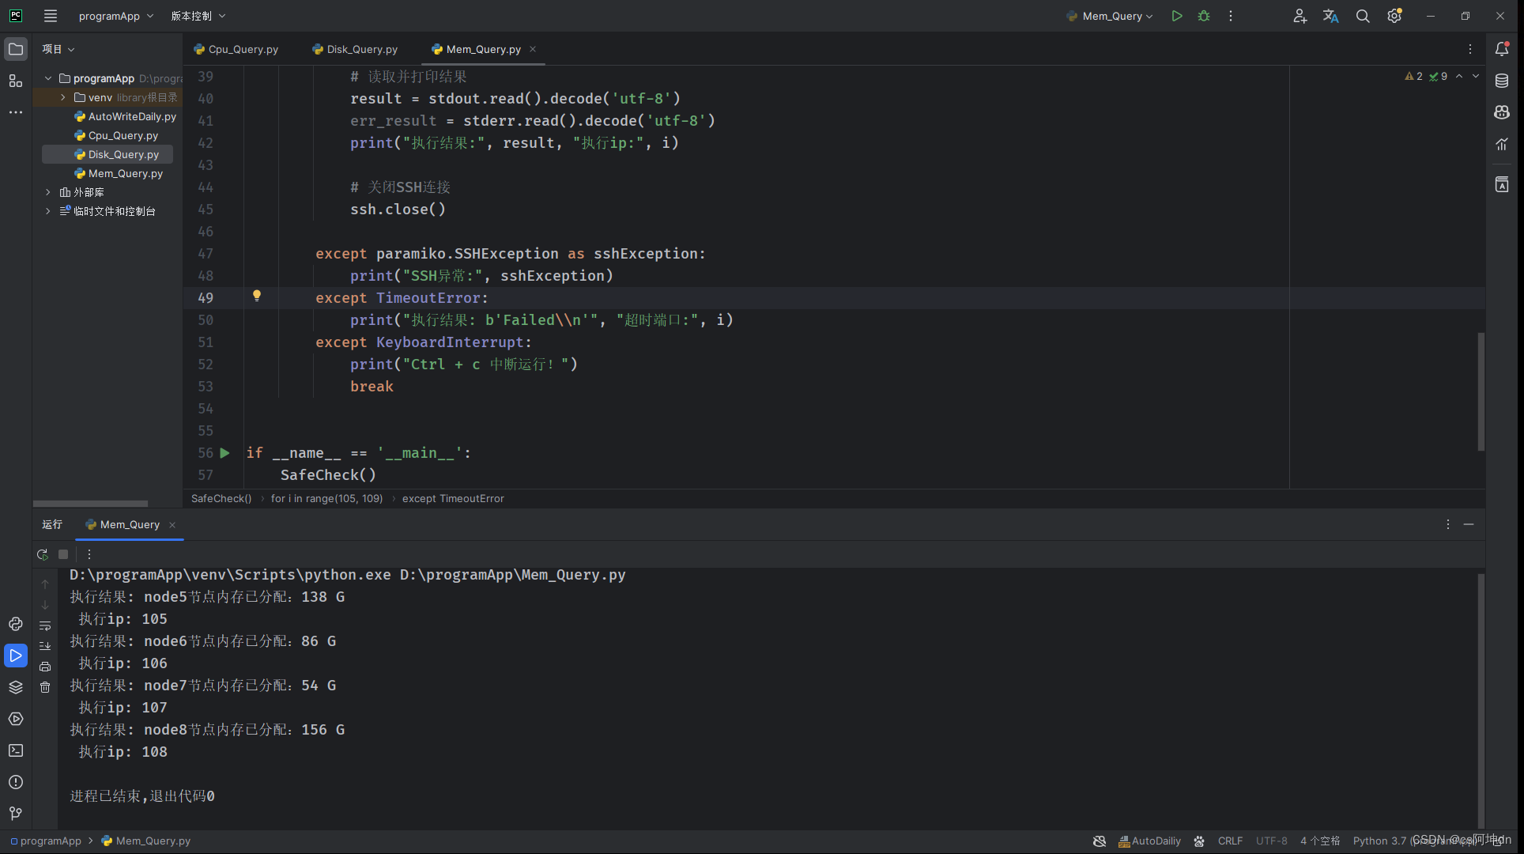Image resolution: width=1524 pixels, height=854 pixels.
Task: Click the 4 个空格 indent setting
Action: click(1320, 841)
